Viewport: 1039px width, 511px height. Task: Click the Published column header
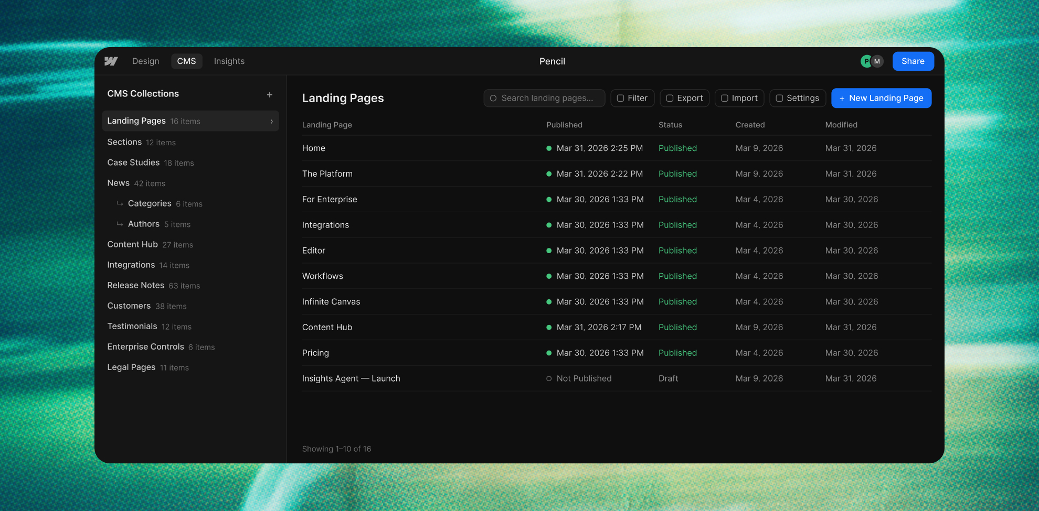point(564,125)
